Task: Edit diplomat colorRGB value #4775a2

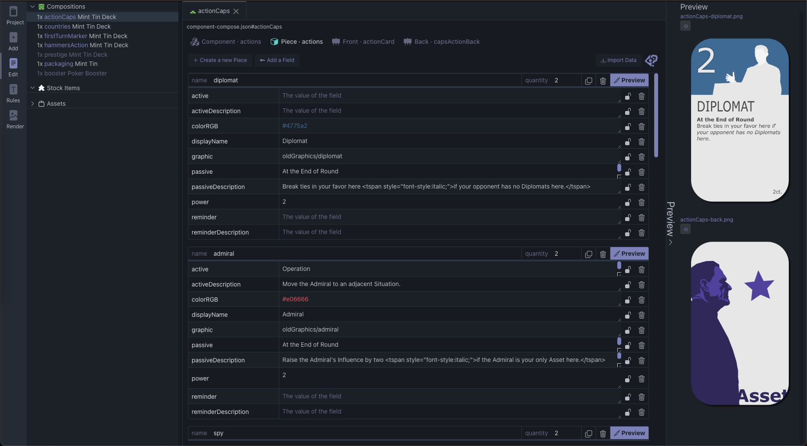Action: pos(449,126)
